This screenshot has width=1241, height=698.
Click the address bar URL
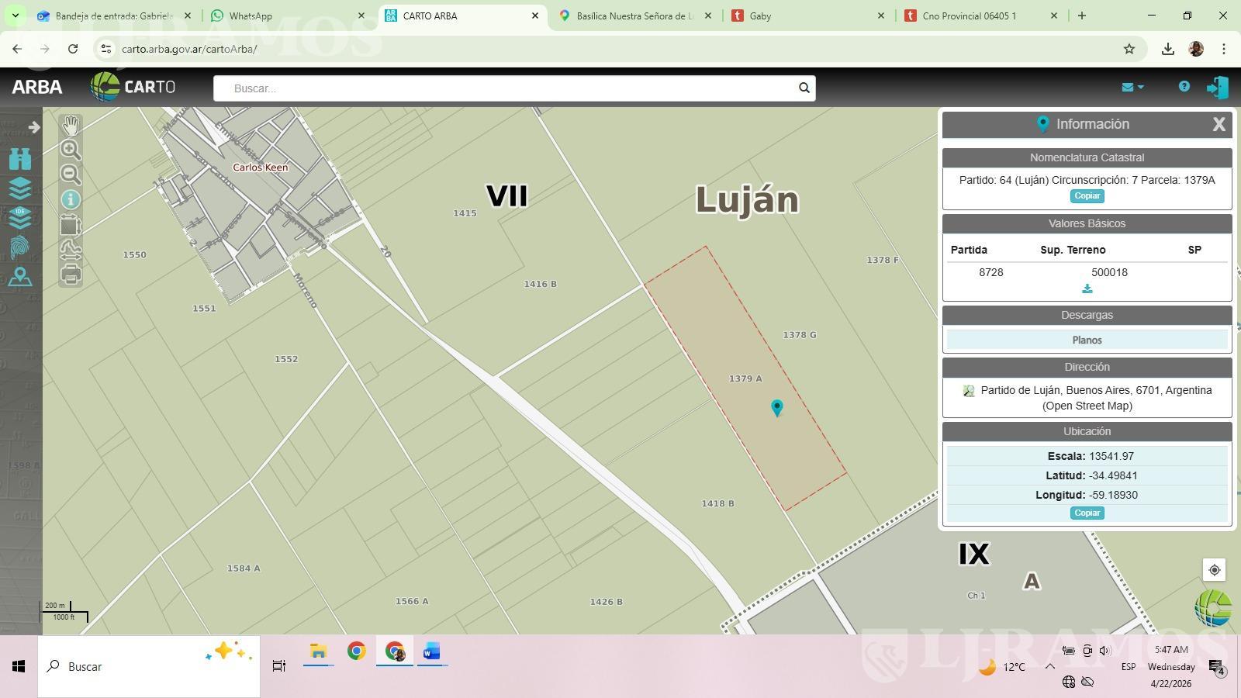[189, 49]
